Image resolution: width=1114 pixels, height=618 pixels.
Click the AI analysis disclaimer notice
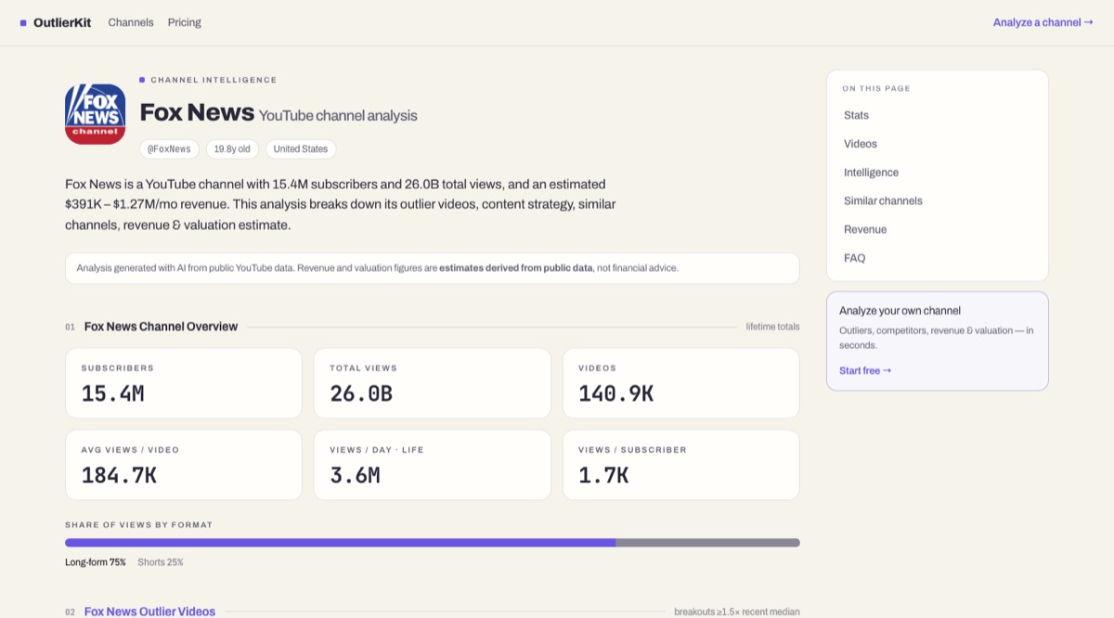tap(433, 268)
